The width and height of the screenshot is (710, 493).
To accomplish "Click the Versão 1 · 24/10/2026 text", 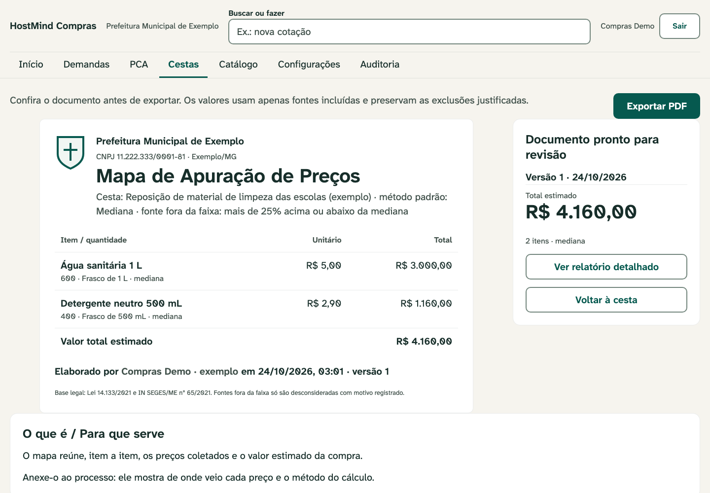I will tap(576, 177).
